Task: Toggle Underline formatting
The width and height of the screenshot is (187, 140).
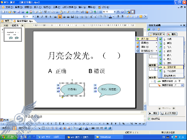Action: tap(46, 17)
